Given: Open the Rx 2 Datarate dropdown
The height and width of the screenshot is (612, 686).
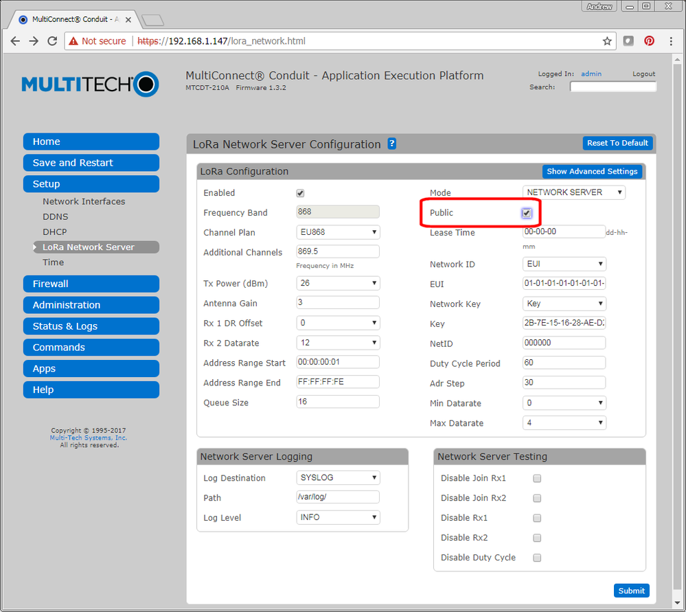Looking at the screenshot, I should (x=338, y=343).
